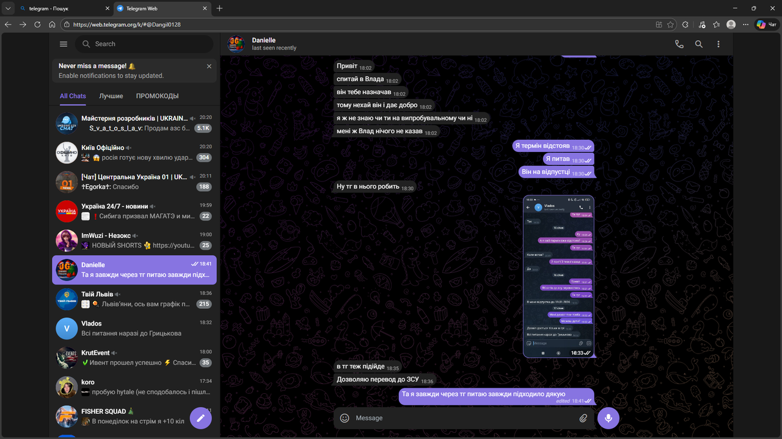
Task: Attach a file with the paperclip icon
Action: pos(583,418)
